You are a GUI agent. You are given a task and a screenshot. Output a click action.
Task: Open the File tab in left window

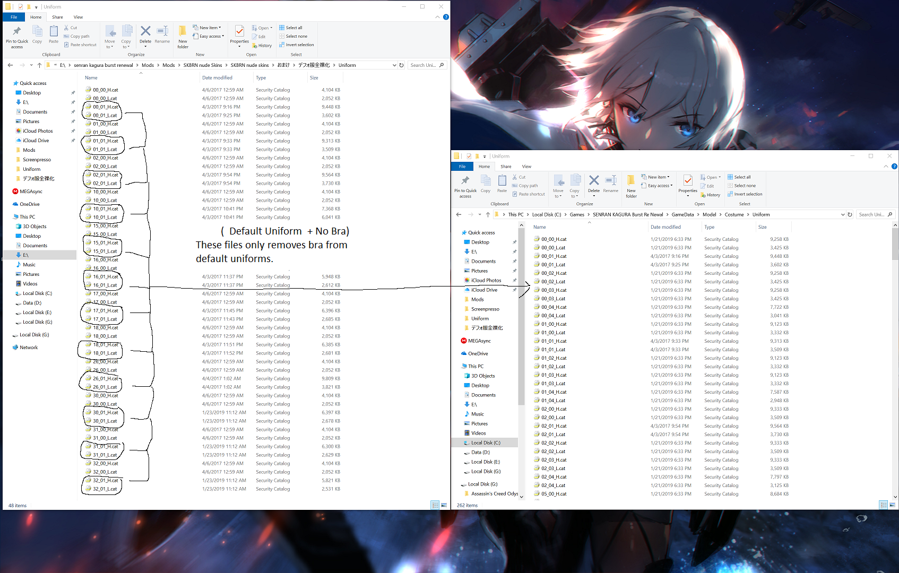(14, 17)
